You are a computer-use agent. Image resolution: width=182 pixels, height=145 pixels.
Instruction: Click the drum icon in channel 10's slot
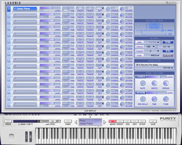tap(15, 66)
